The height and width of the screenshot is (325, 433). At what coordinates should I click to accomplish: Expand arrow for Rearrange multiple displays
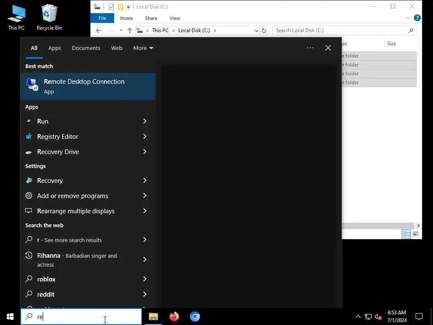[x=145, y=211]
